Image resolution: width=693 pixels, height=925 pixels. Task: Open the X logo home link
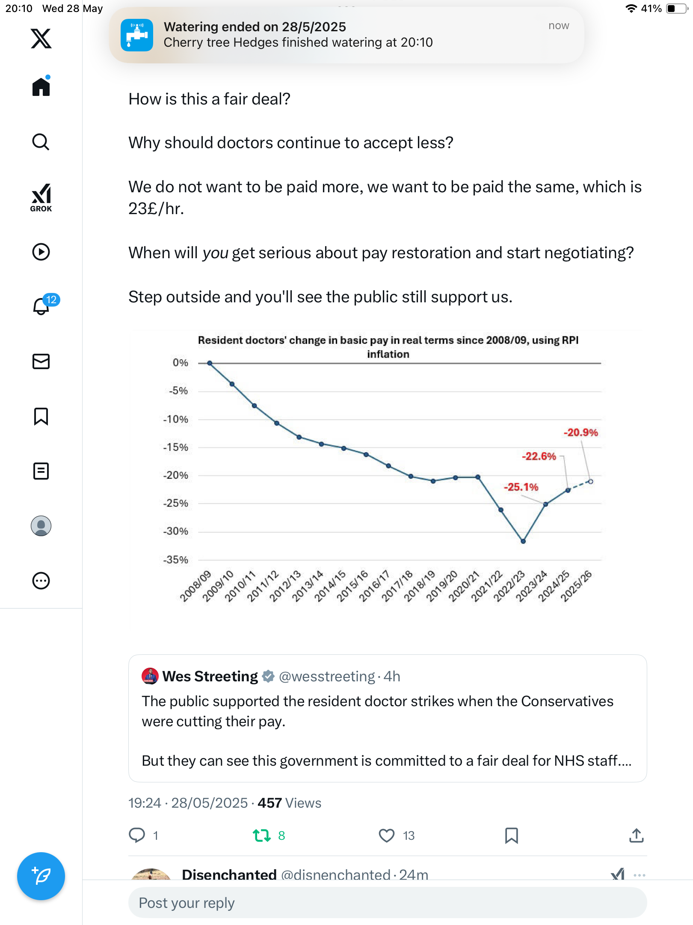click(x=41, y=39)
